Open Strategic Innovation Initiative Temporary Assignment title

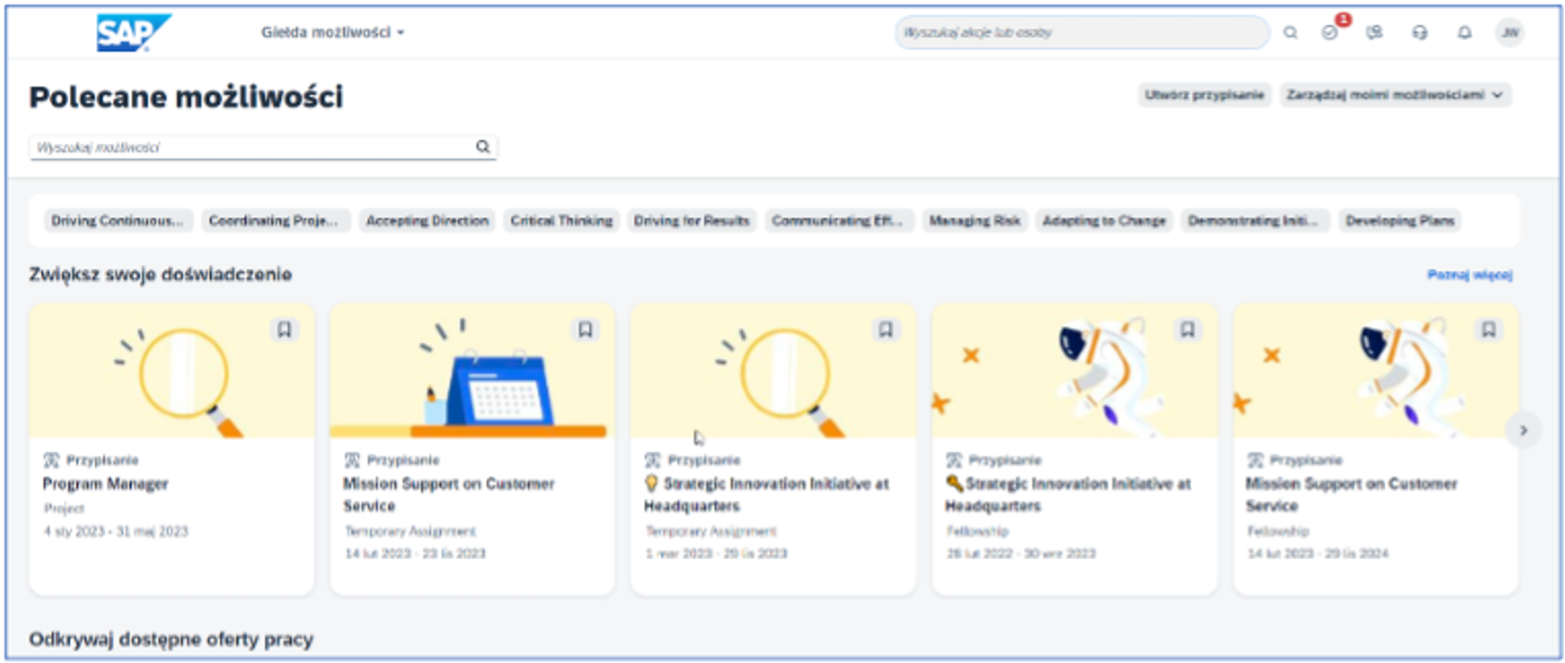click(x=766, y=494)
